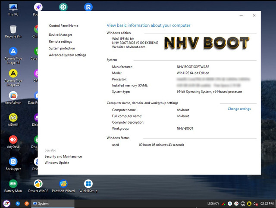The image size is (276, 208).
Task: Open Windows Update link
Action: 56,163
